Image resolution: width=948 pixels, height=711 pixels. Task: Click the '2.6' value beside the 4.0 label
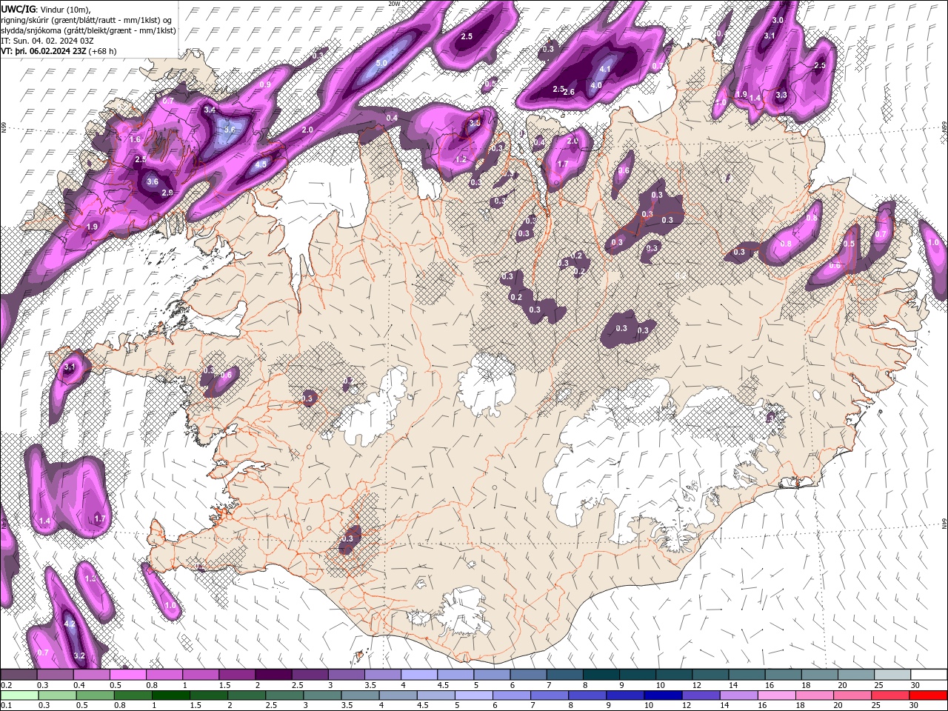569,92
